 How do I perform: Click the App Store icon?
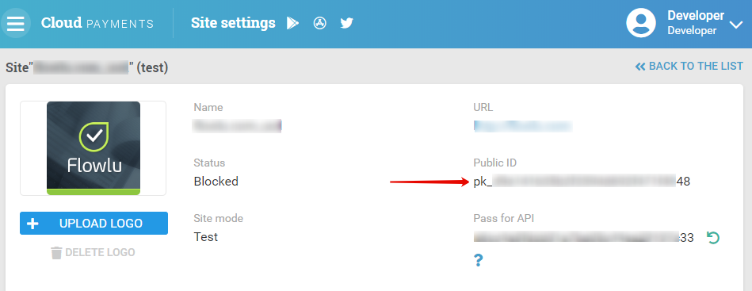320,23
